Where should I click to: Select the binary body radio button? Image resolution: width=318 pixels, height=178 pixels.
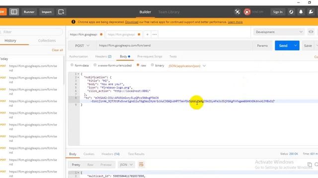click(x=153, y=65)
